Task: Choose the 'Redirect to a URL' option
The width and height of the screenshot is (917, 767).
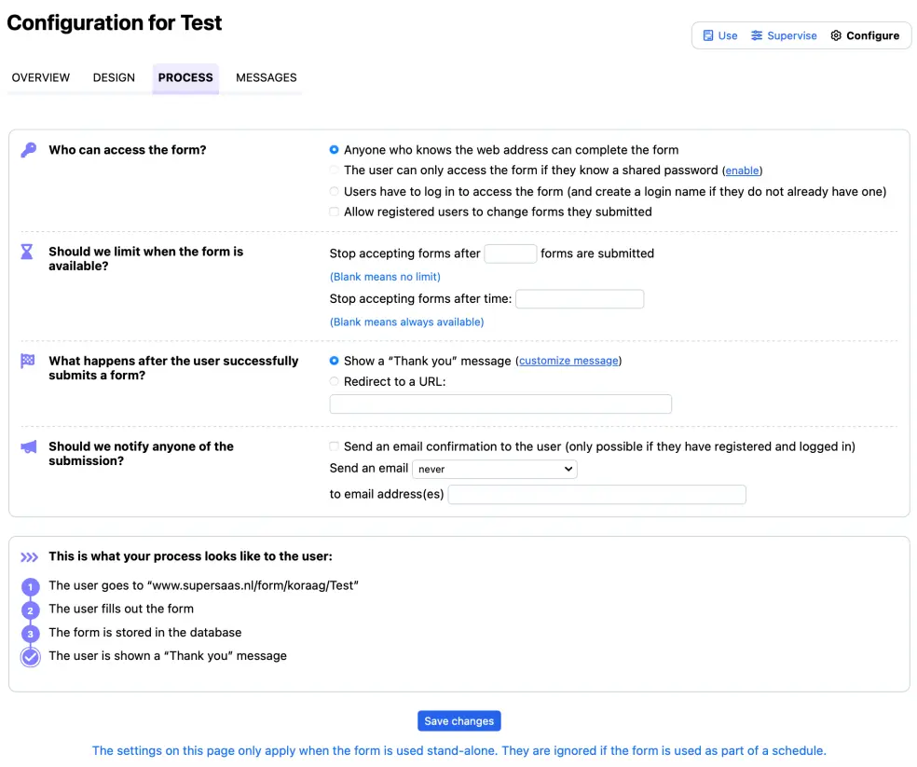Action: 335,381
